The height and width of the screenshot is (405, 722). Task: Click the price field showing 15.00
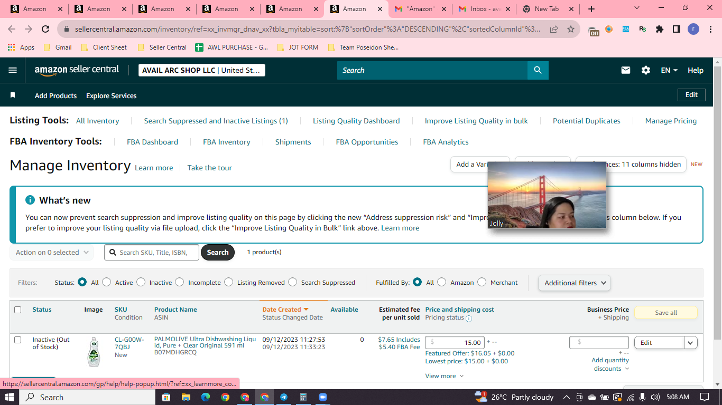pyautogui.click(x=455, y=342)
